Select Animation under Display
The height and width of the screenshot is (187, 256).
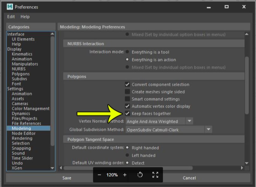pyautogui.click(x=22, y=59)
